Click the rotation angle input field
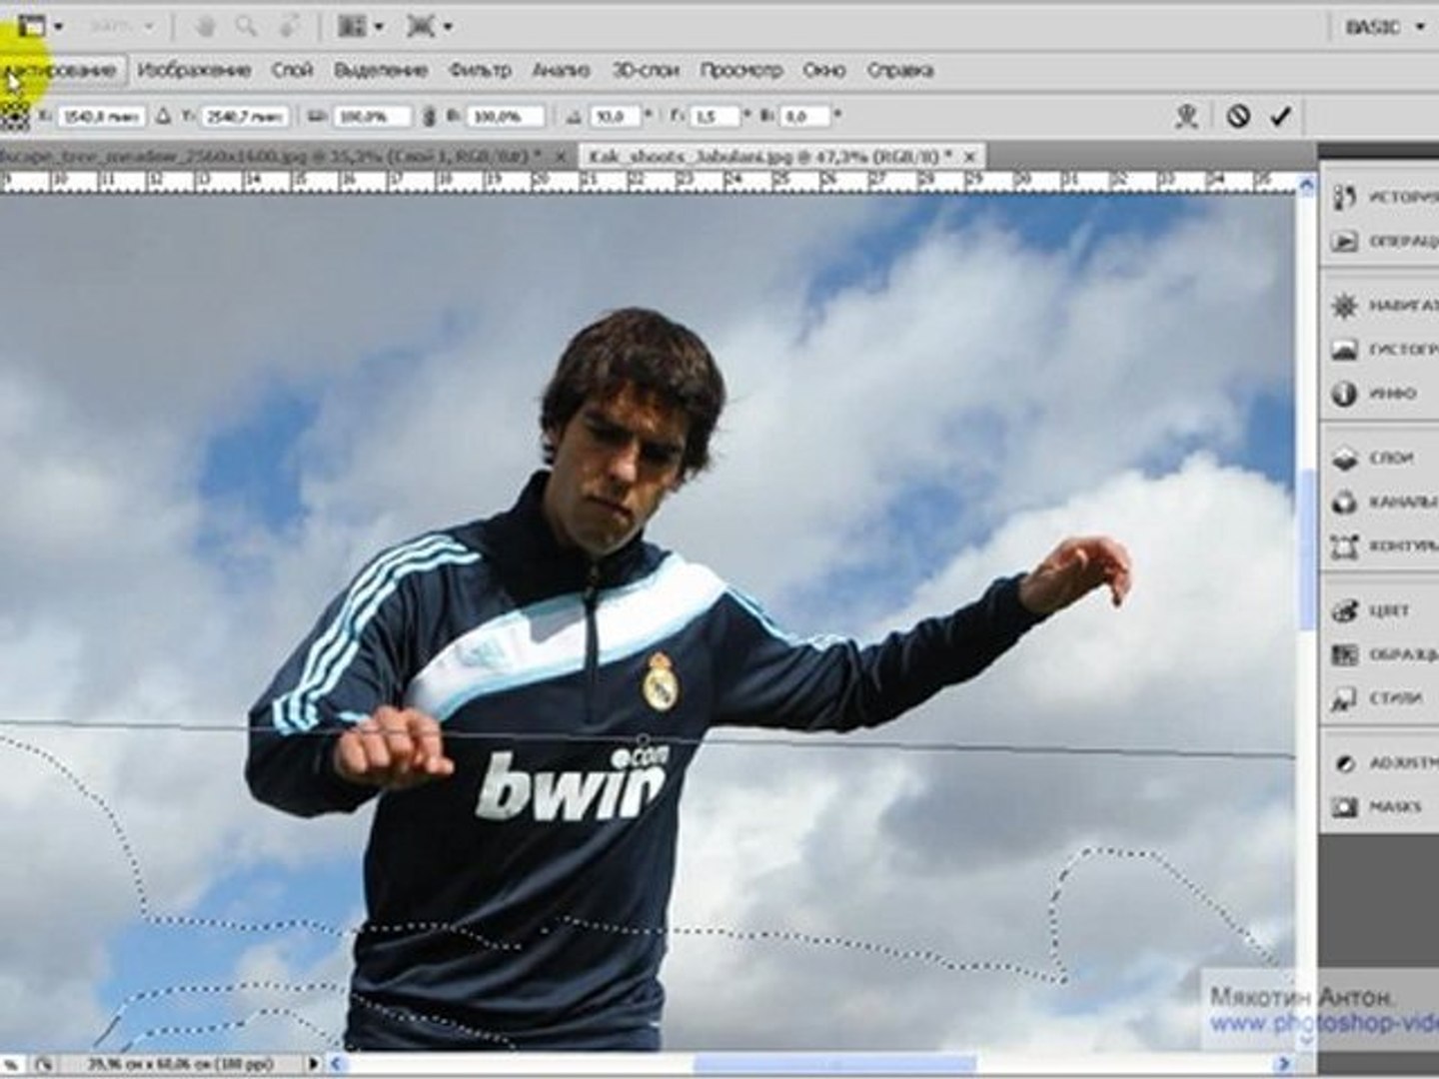The height and width of the screenshot is (1079, 1439). click(614, 117)
